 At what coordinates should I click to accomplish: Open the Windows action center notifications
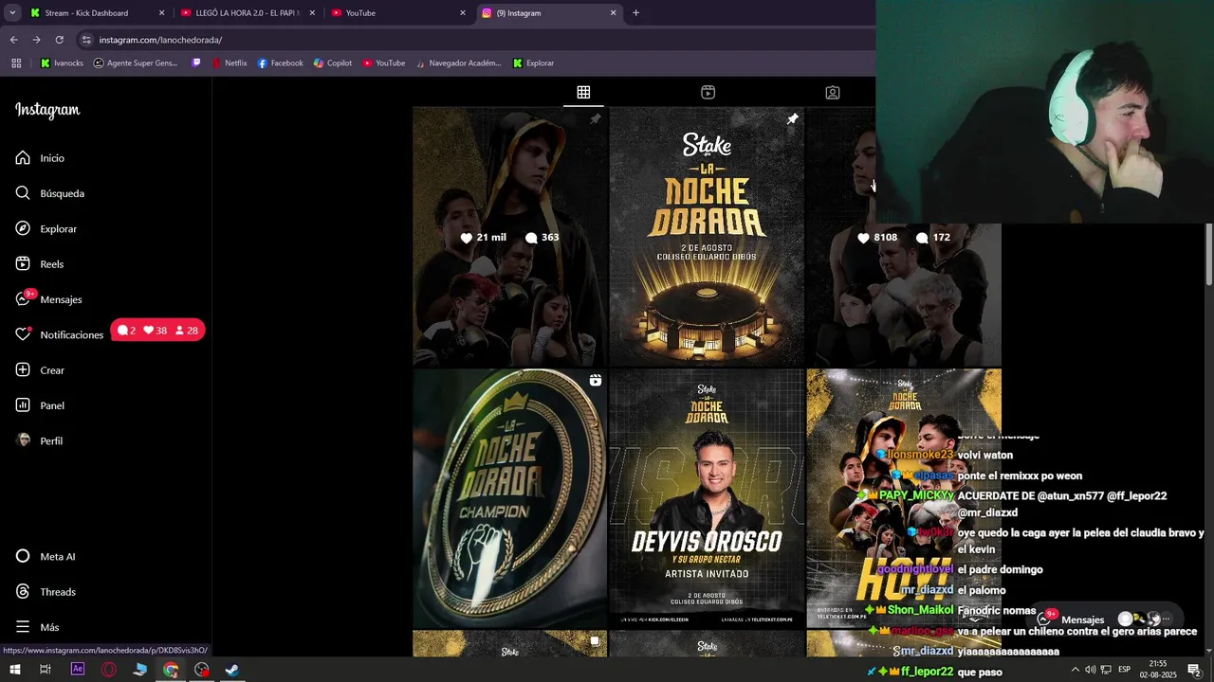(x=1195, y=670)
